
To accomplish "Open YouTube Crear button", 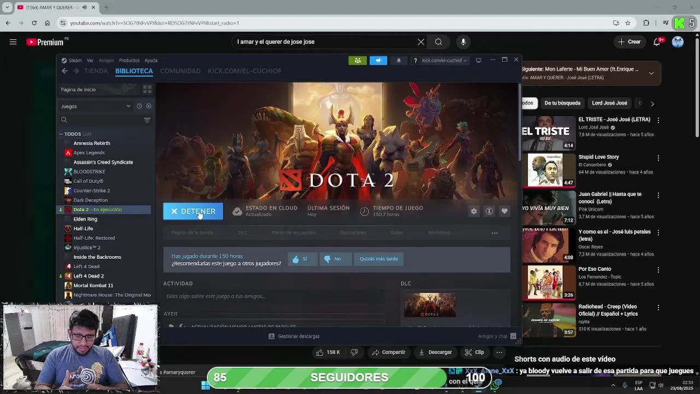I will (x=629, y=42).
